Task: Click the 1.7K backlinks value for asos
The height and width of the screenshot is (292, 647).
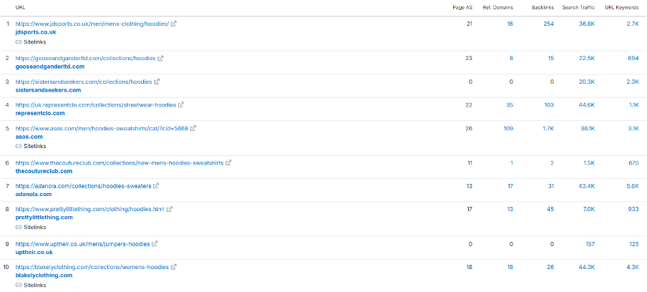Action: click(x=548, y=129)
